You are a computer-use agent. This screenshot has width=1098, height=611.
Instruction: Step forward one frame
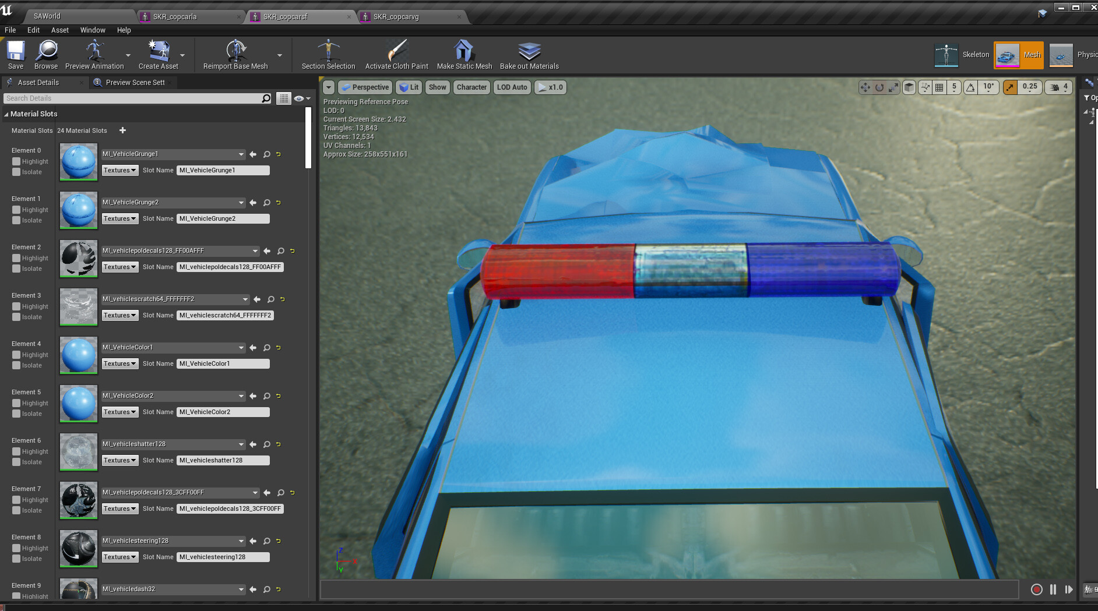coord(1069,589)
